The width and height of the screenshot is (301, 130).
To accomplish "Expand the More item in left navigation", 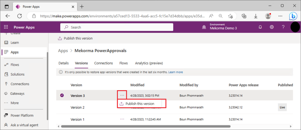I will point(14,103).
